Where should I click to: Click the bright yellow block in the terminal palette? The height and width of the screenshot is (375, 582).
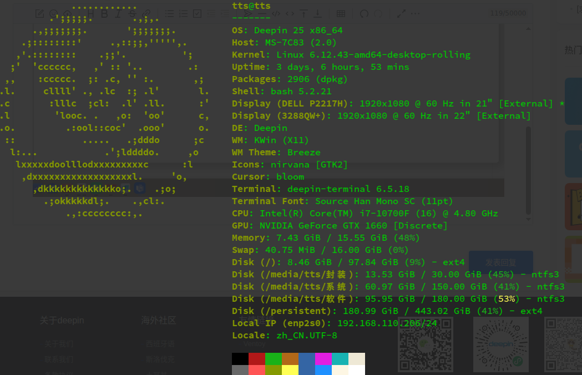(290, 370)
